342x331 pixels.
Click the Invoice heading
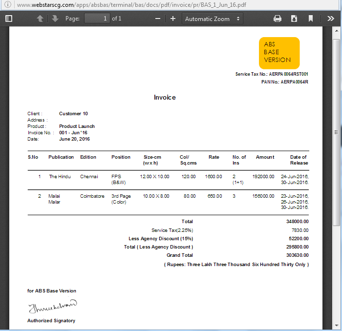165,98
